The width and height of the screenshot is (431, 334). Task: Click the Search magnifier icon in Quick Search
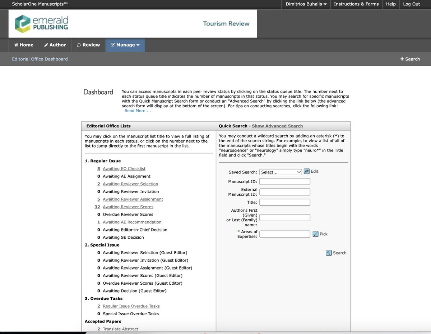[329, 253]
